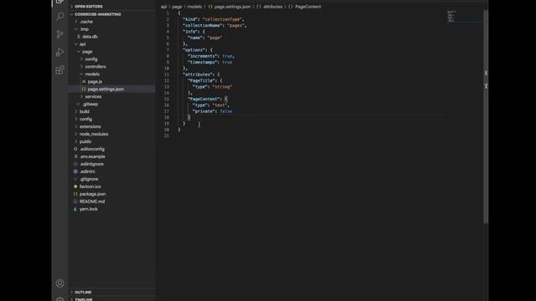Expand the OUTLINE panel
Viewport: 536px width, 301px height.
click(83, 292)
